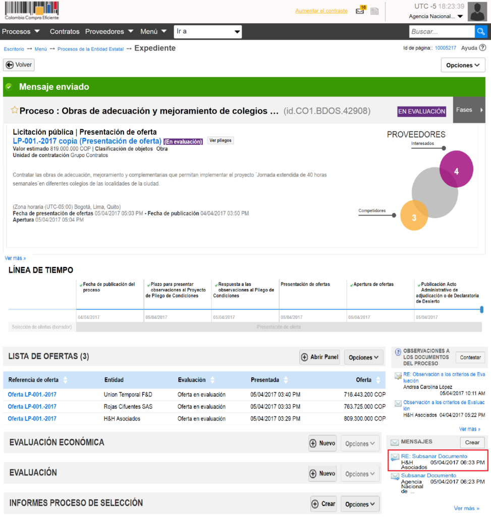Click the Volver back button
This screenshot has width=491, height=517.
coord(19,65)
